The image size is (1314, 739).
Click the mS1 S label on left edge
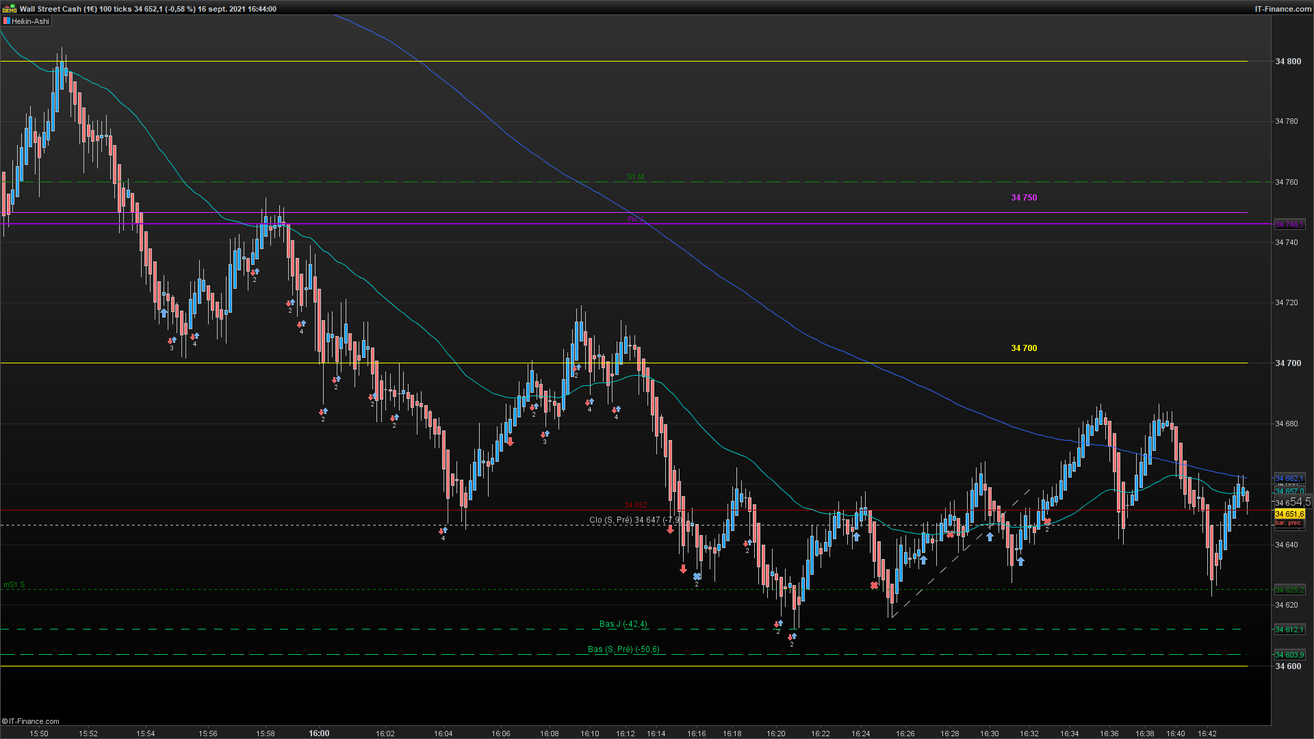click(14, 585)
